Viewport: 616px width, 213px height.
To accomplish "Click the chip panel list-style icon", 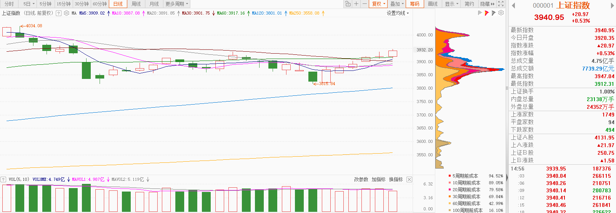I will [x=479, y=13].
